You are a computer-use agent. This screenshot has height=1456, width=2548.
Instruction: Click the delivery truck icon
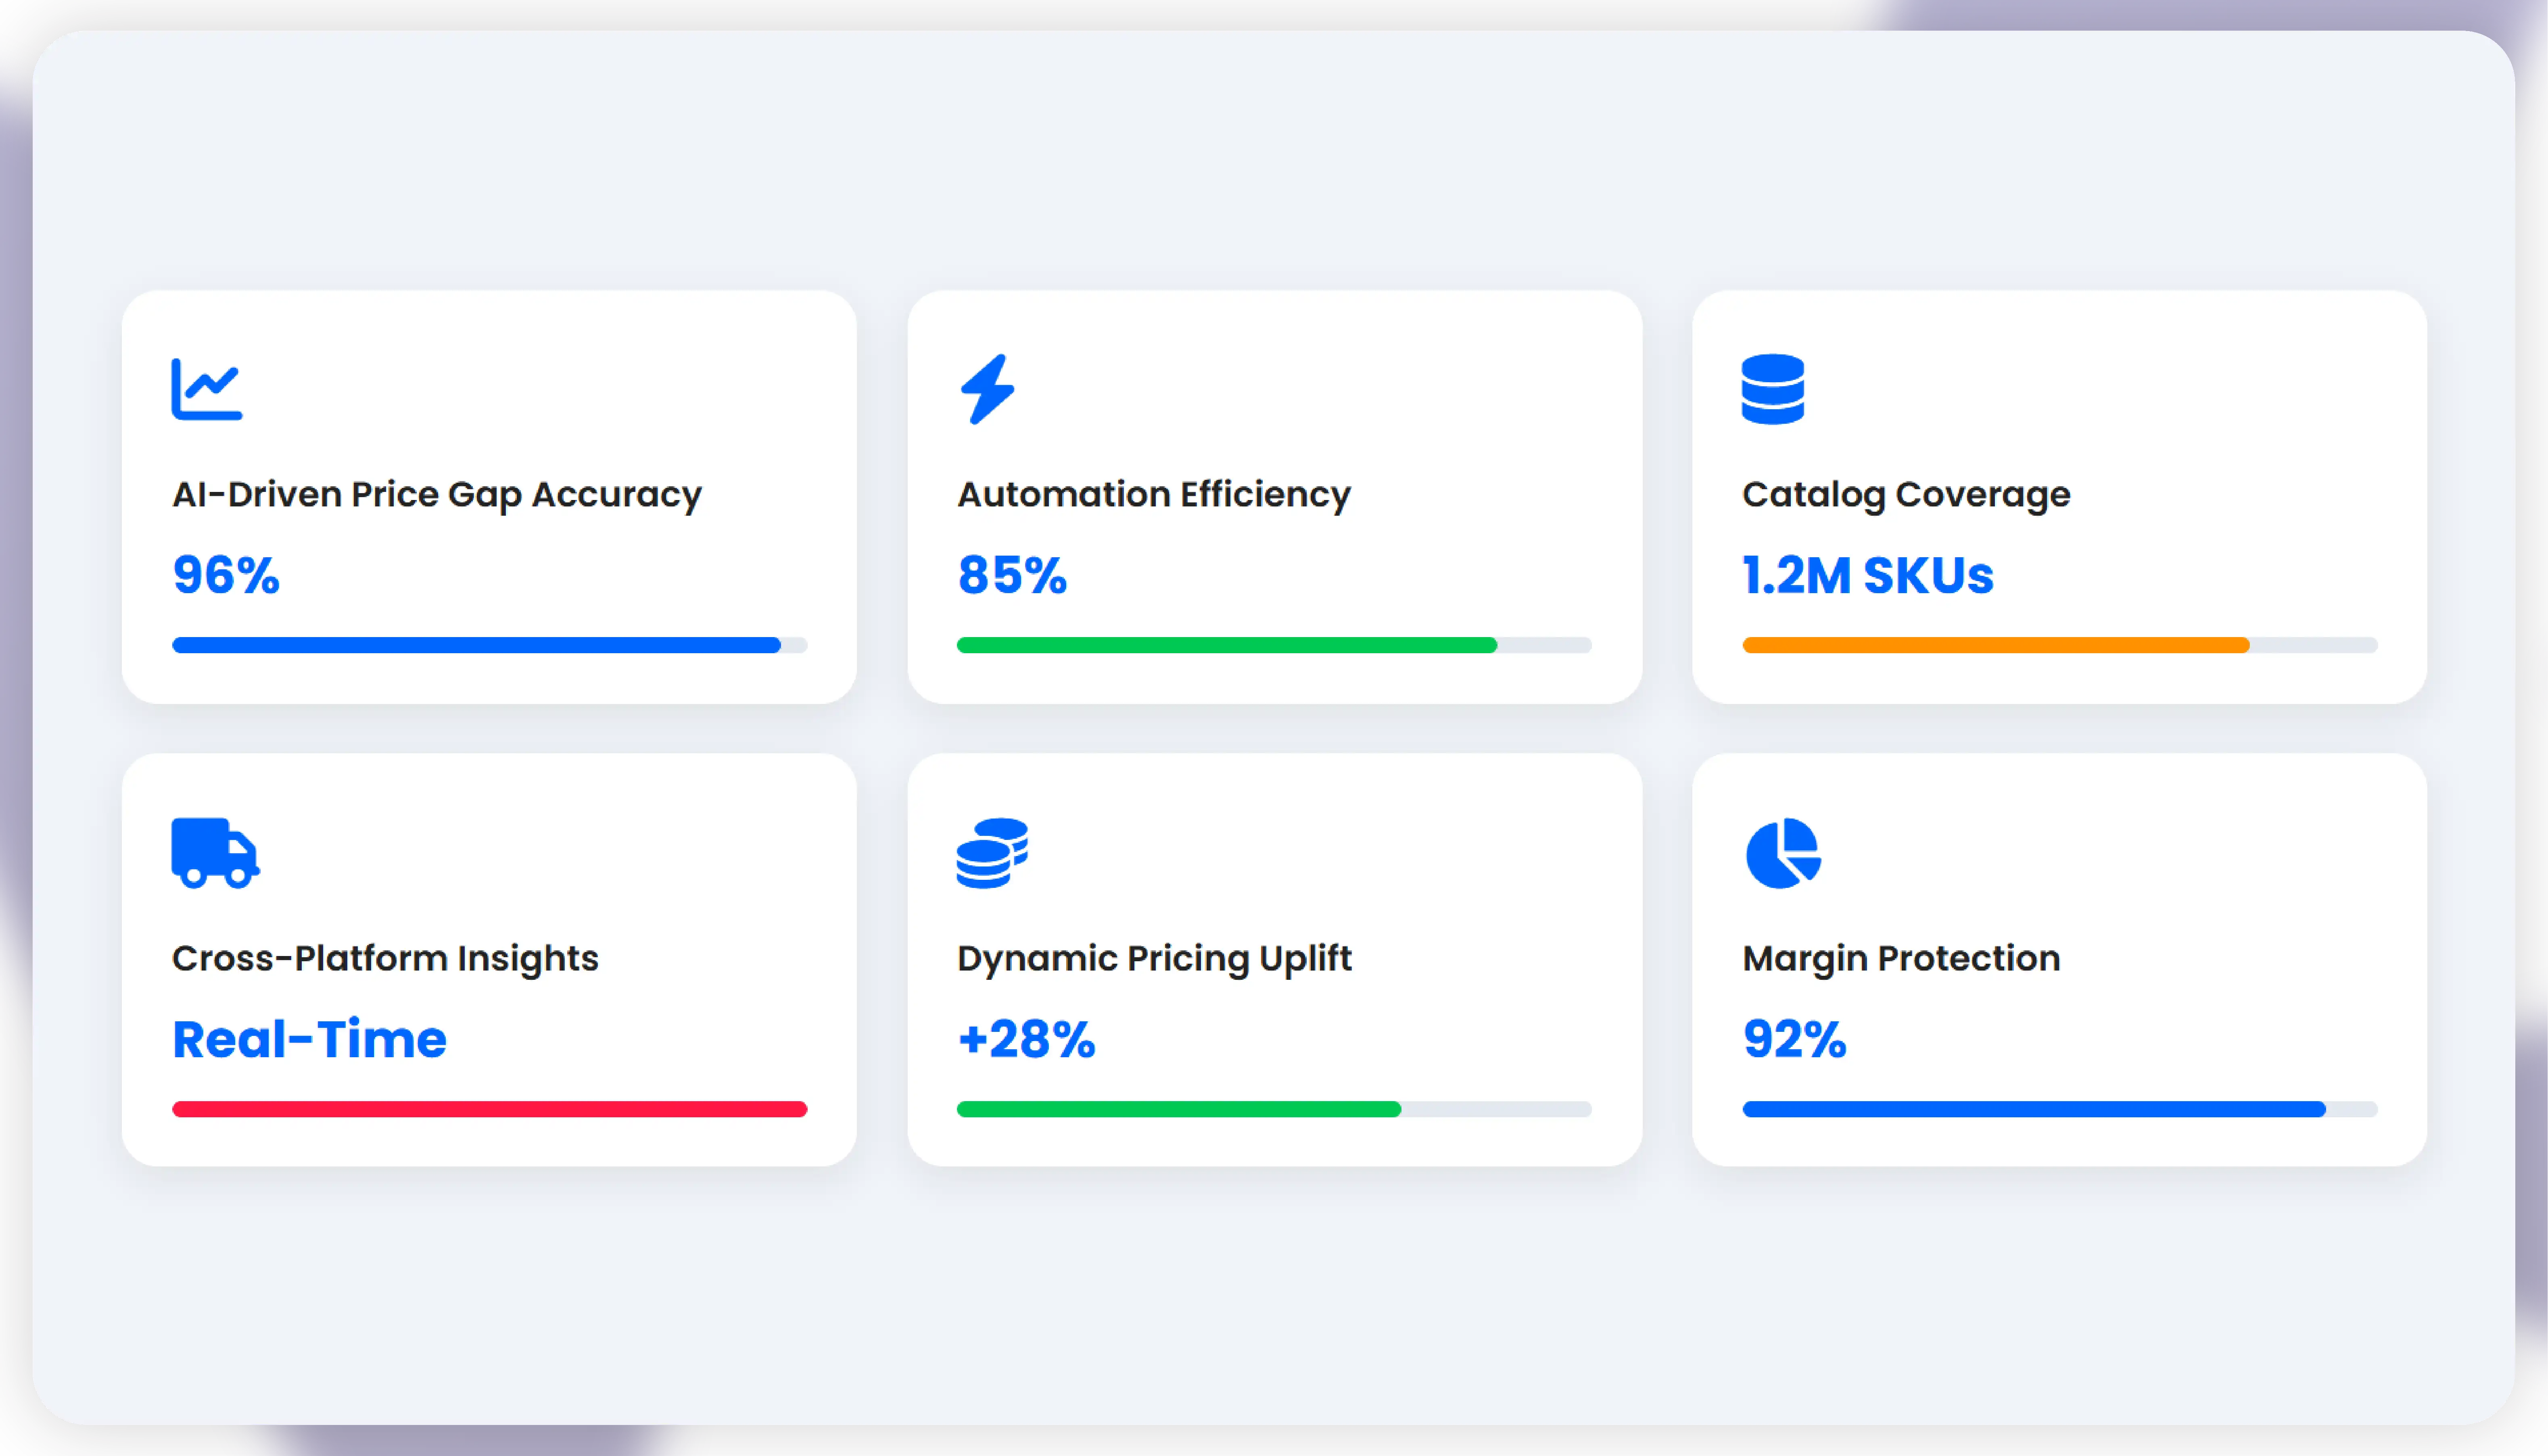click(214, 853)
